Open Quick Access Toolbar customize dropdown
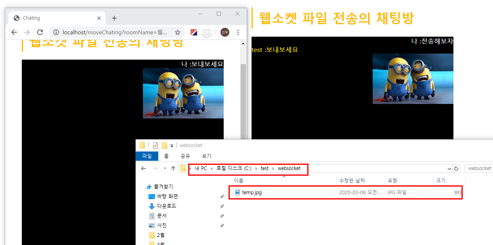The image size is (493, 245). click(172, 145)
